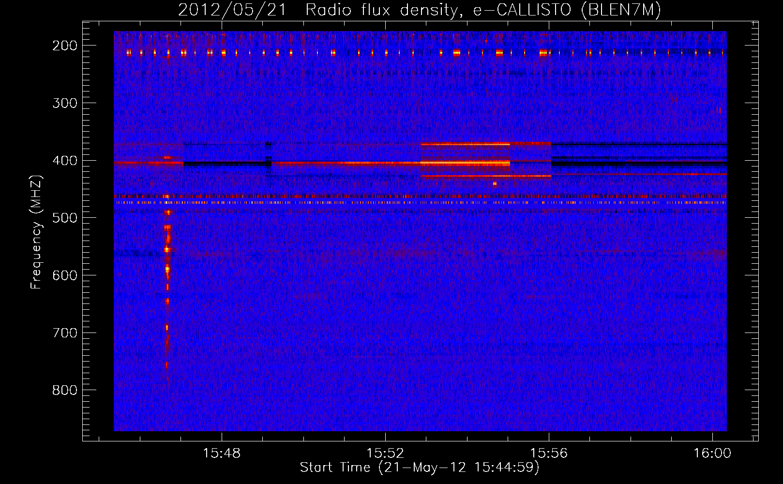Click the 500 frequency tick label
783x484 pixels.
pos(65,218)
